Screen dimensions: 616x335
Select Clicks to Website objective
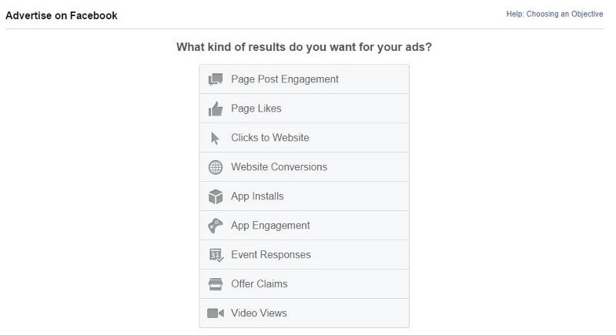coord(270,138)
